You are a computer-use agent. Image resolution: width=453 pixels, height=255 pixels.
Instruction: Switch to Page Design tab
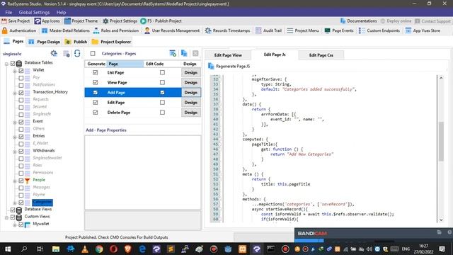click(x=44, y=42)
